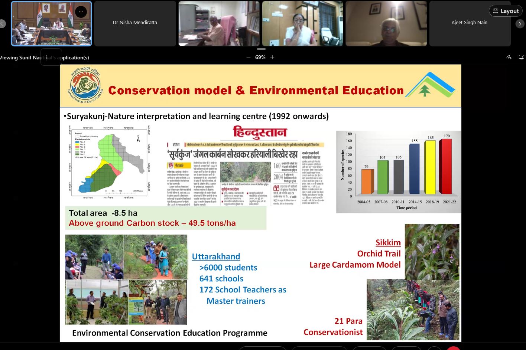Screen dimensions: 526x350
Task: Select Dr Nisha Mendiratta participant tile
Action: click(135, 23)
